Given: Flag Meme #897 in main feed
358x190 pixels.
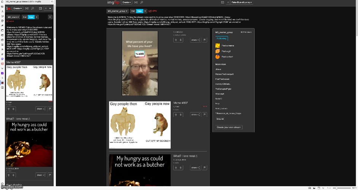Looking at the screenshot, I should [205, 115].
